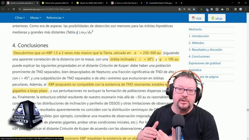Close the Takashi Ito tab
249x140 pixels.
point(107,3)
